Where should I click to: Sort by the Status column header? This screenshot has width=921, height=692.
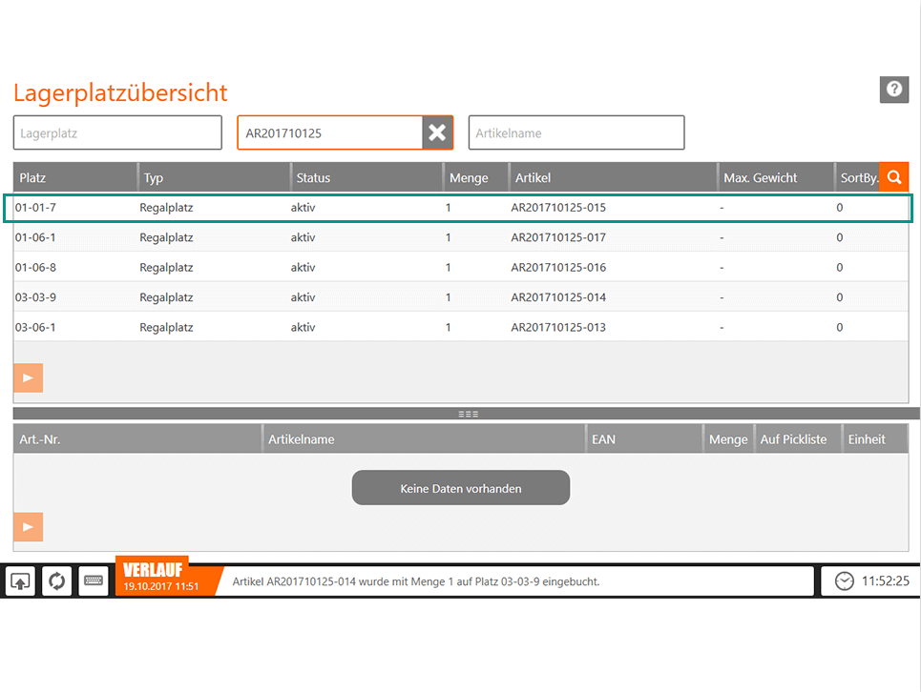point(366,177)
